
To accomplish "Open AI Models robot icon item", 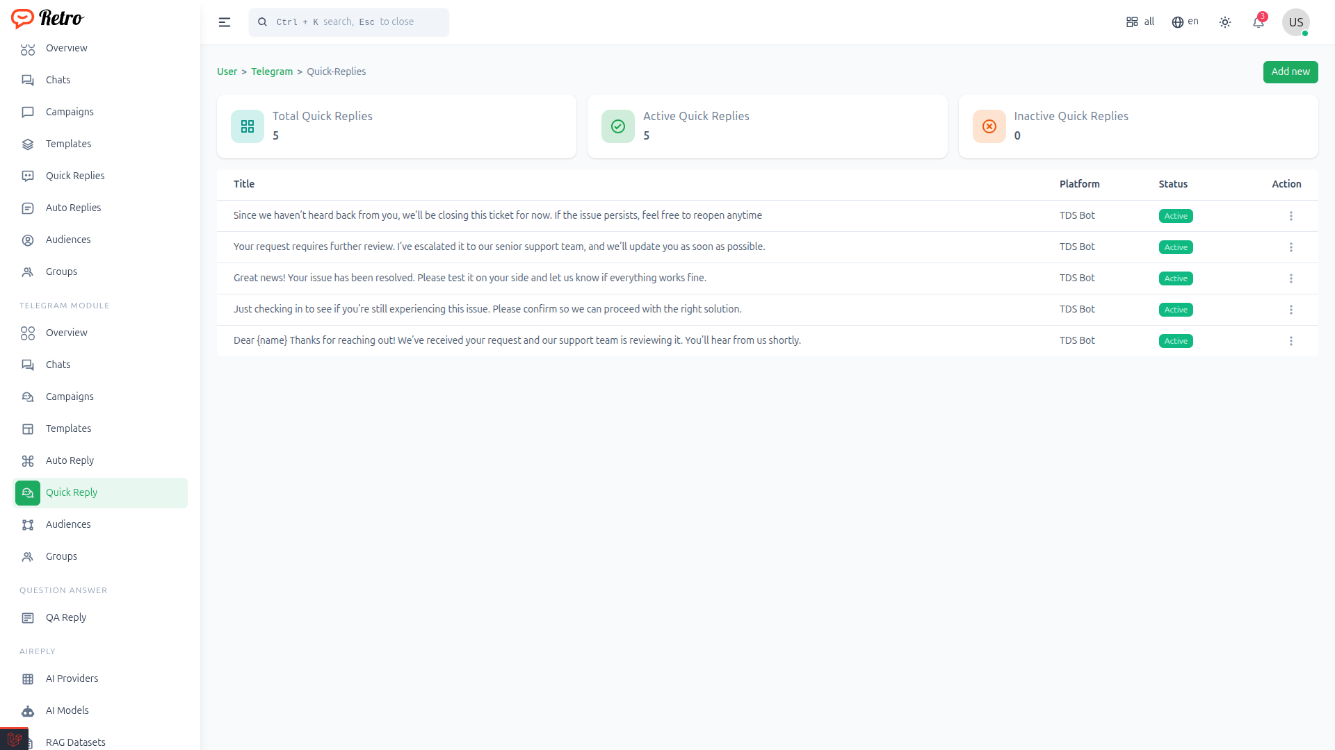I will pyautogui.click(x=28, y=710).
